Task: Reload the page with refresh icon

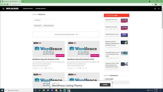Action: (x=7, y=5)
